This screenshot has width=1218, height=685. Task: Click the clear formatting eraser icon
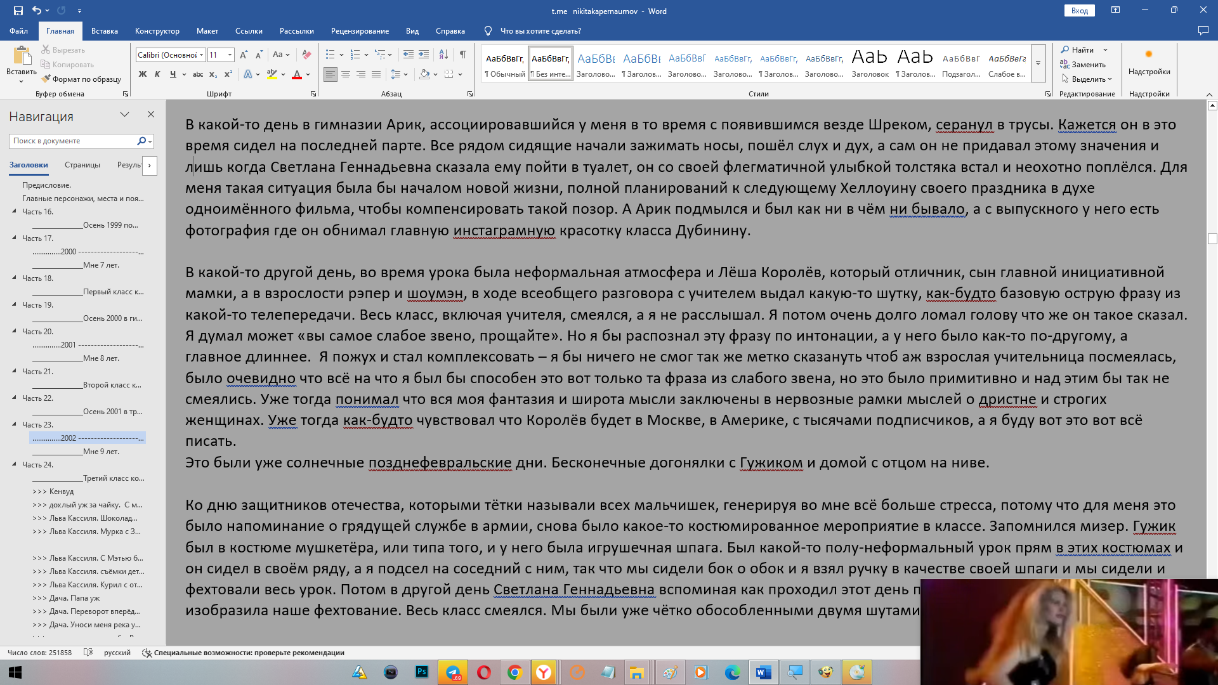pos(306,55)
